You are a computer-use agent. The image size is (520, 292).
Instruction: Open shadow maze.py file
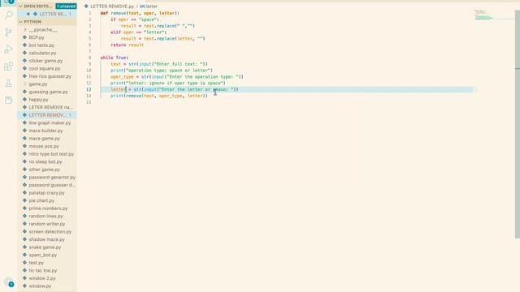coord(47,239)
